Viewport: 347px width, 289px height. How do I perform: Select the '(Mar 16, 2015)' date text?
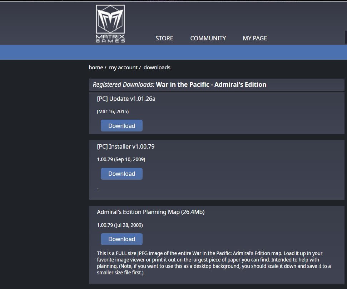tap(113, 111)
